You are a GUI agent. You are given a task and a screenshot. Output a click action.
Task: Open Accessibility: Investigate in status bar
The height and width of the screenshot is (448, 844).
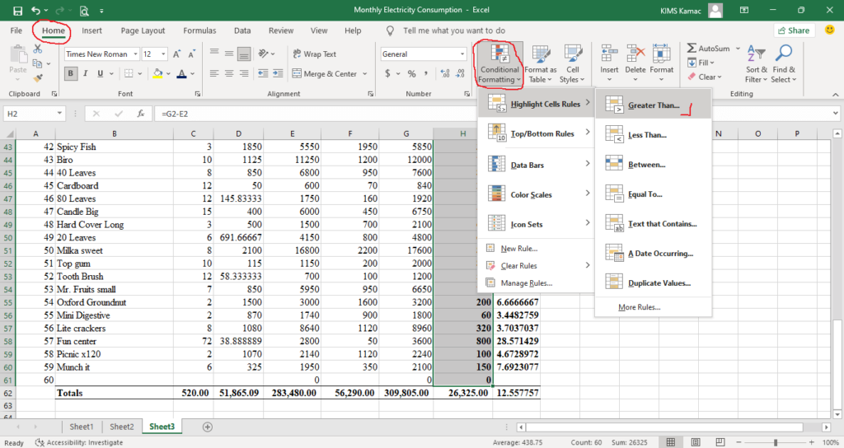[x=79, y=442]
